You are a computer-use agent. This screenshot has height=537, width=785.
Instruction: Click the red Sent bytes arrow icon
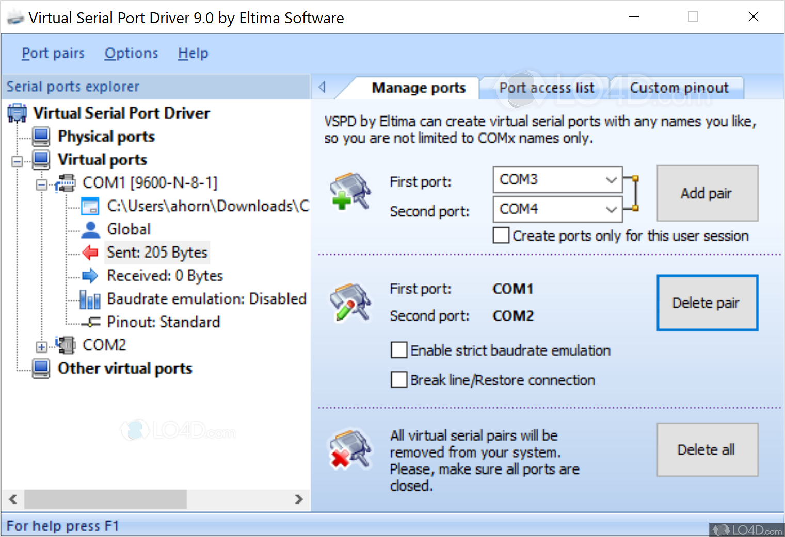tap(90, 253)
